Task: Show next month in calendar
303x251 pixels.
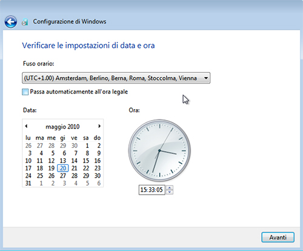Action: click(x=99, y=126)
